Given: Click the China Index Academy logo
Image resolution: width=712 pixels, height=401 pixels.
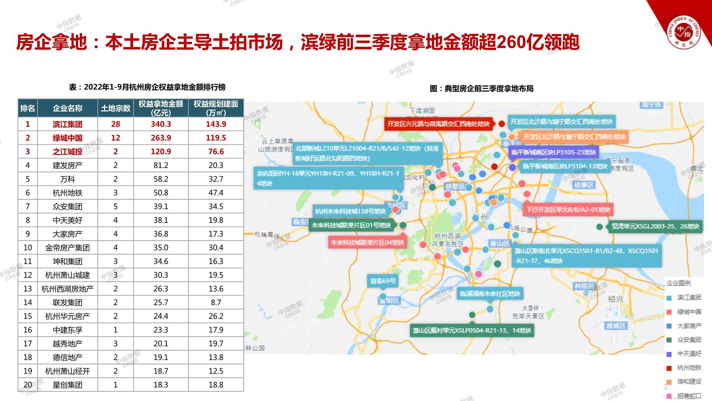Looking at the screenshot, I should coord(684,32).
